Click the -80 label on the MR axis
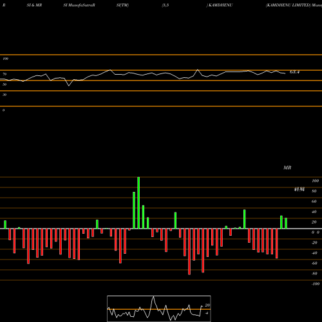The image size is (322, 322). pos(314,274)
